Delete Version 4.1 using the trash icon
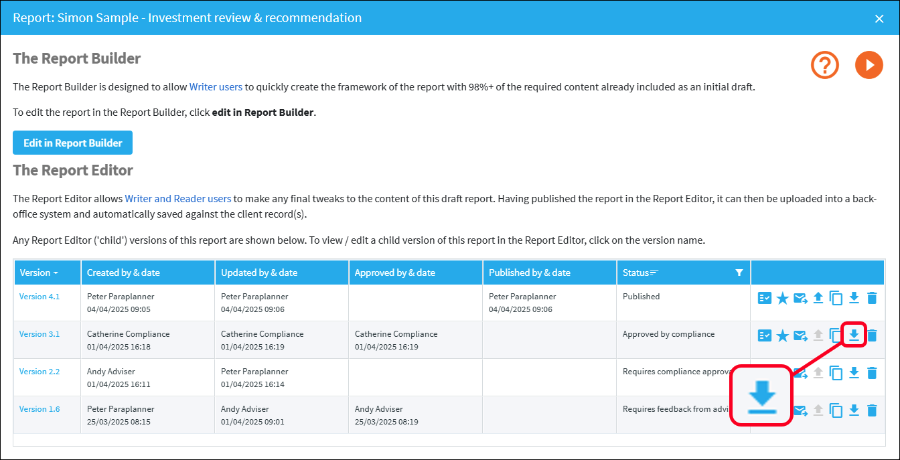 (x=872, y=298)
